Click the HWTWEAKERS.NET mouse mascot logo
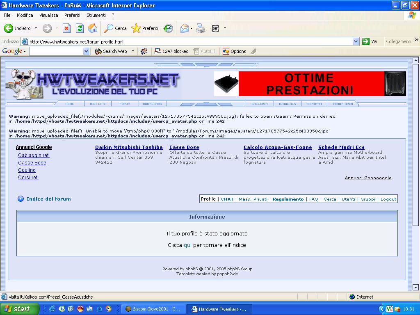Screen dimensions: 420x315 pyautogui.click(x=93, y=84)
